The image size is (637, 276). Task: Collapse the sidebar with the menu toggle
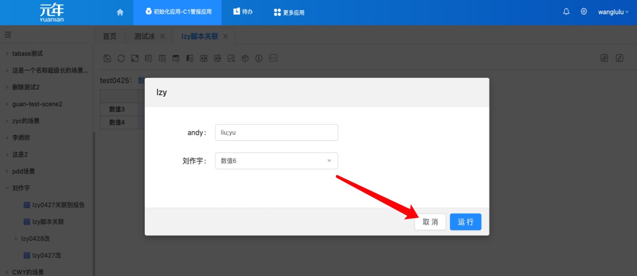point(8,35)
